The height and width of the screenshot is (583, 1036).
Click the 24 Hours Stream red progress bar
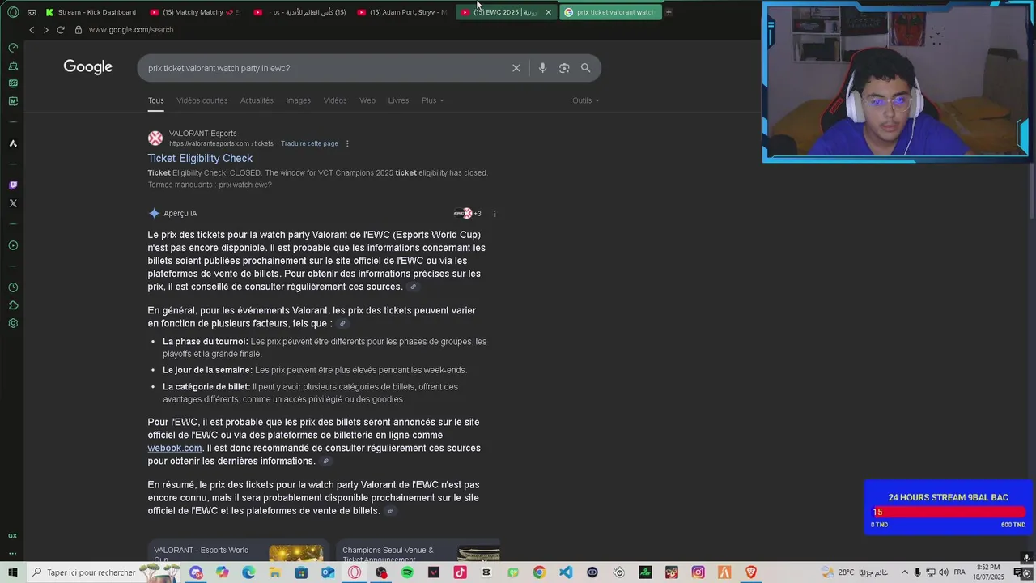[x=949, y=512]
